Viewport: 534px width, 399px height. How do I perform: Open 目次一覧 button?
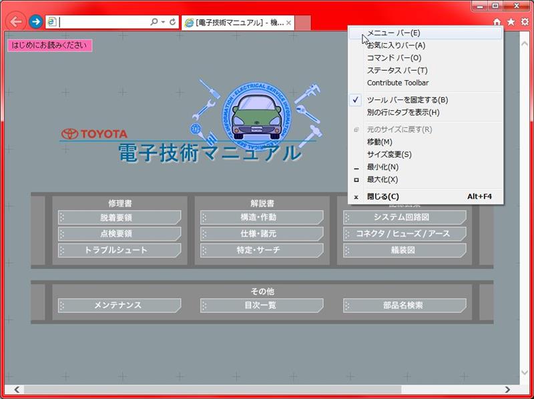point(262,306)
